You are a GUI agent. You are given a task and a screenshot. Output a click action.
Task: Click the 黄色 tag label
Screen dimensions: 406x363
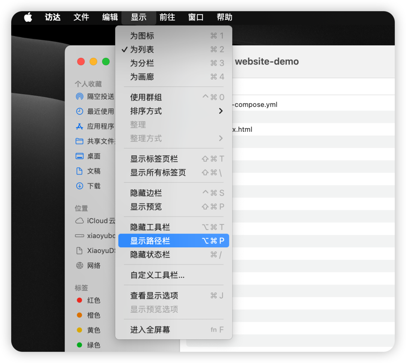pos(94,330)
